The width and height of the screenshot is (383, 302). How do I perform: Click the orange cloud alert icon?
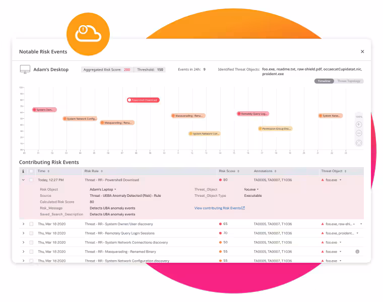coord(88,34)
